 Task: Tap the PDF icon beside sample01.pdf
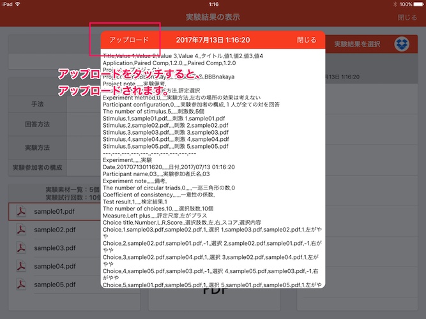[x=21, y=211]
